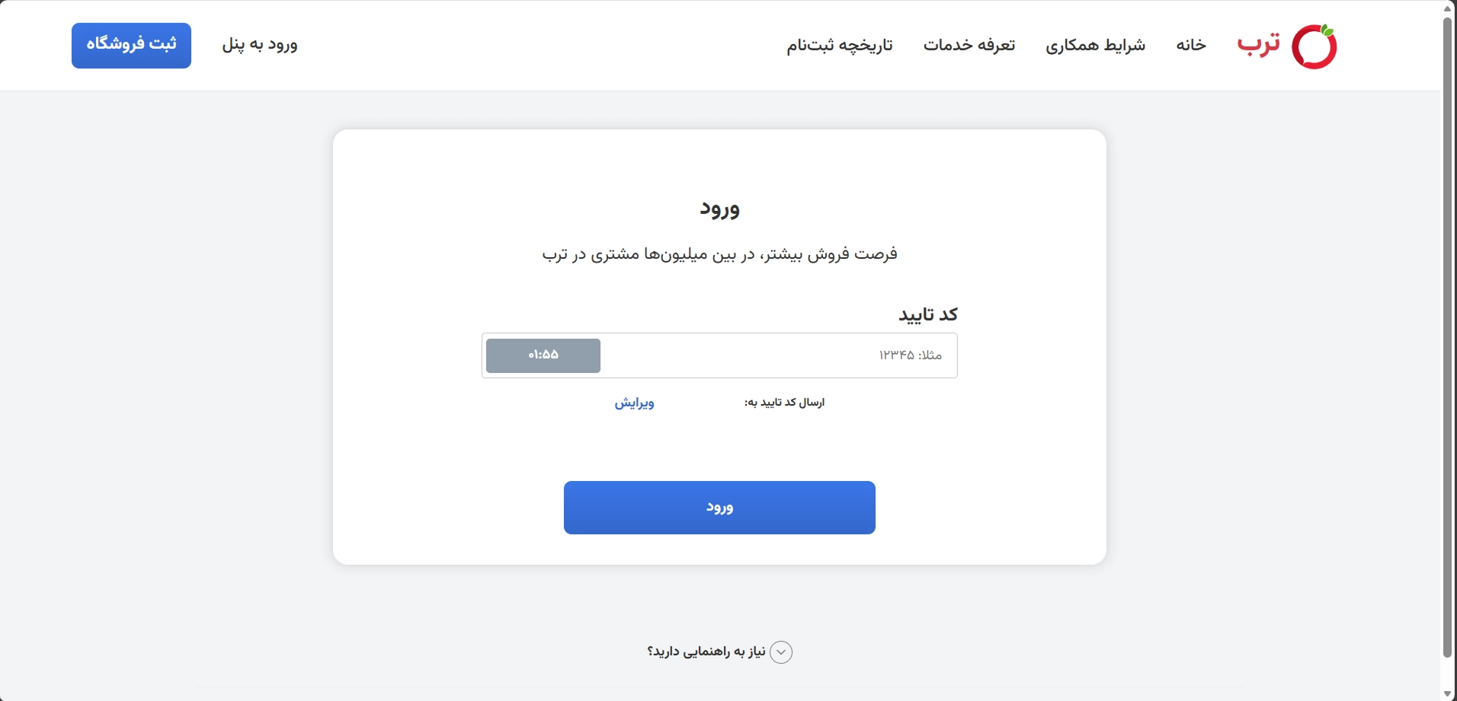The image size is (1457, 701).
Task: Select the ورود heading on the card
Action: pos(719,209)
